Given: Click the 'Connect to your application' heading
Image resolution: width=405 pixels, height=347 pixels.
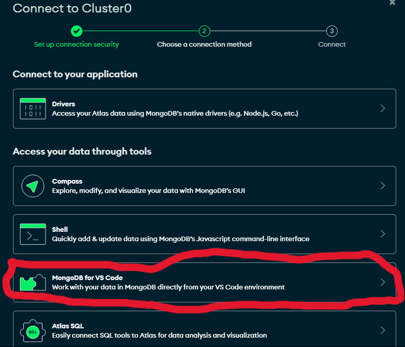Looking at the screenshot, I should pos(75,75).
